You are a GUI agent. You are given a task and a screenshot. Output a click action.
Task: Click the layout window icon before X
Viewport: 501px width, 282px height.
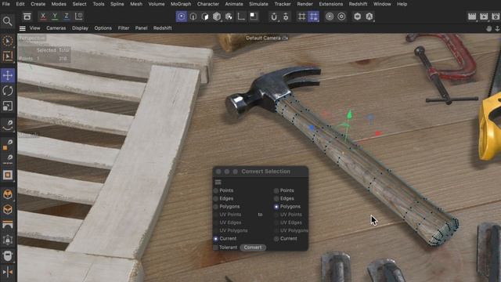27,16
